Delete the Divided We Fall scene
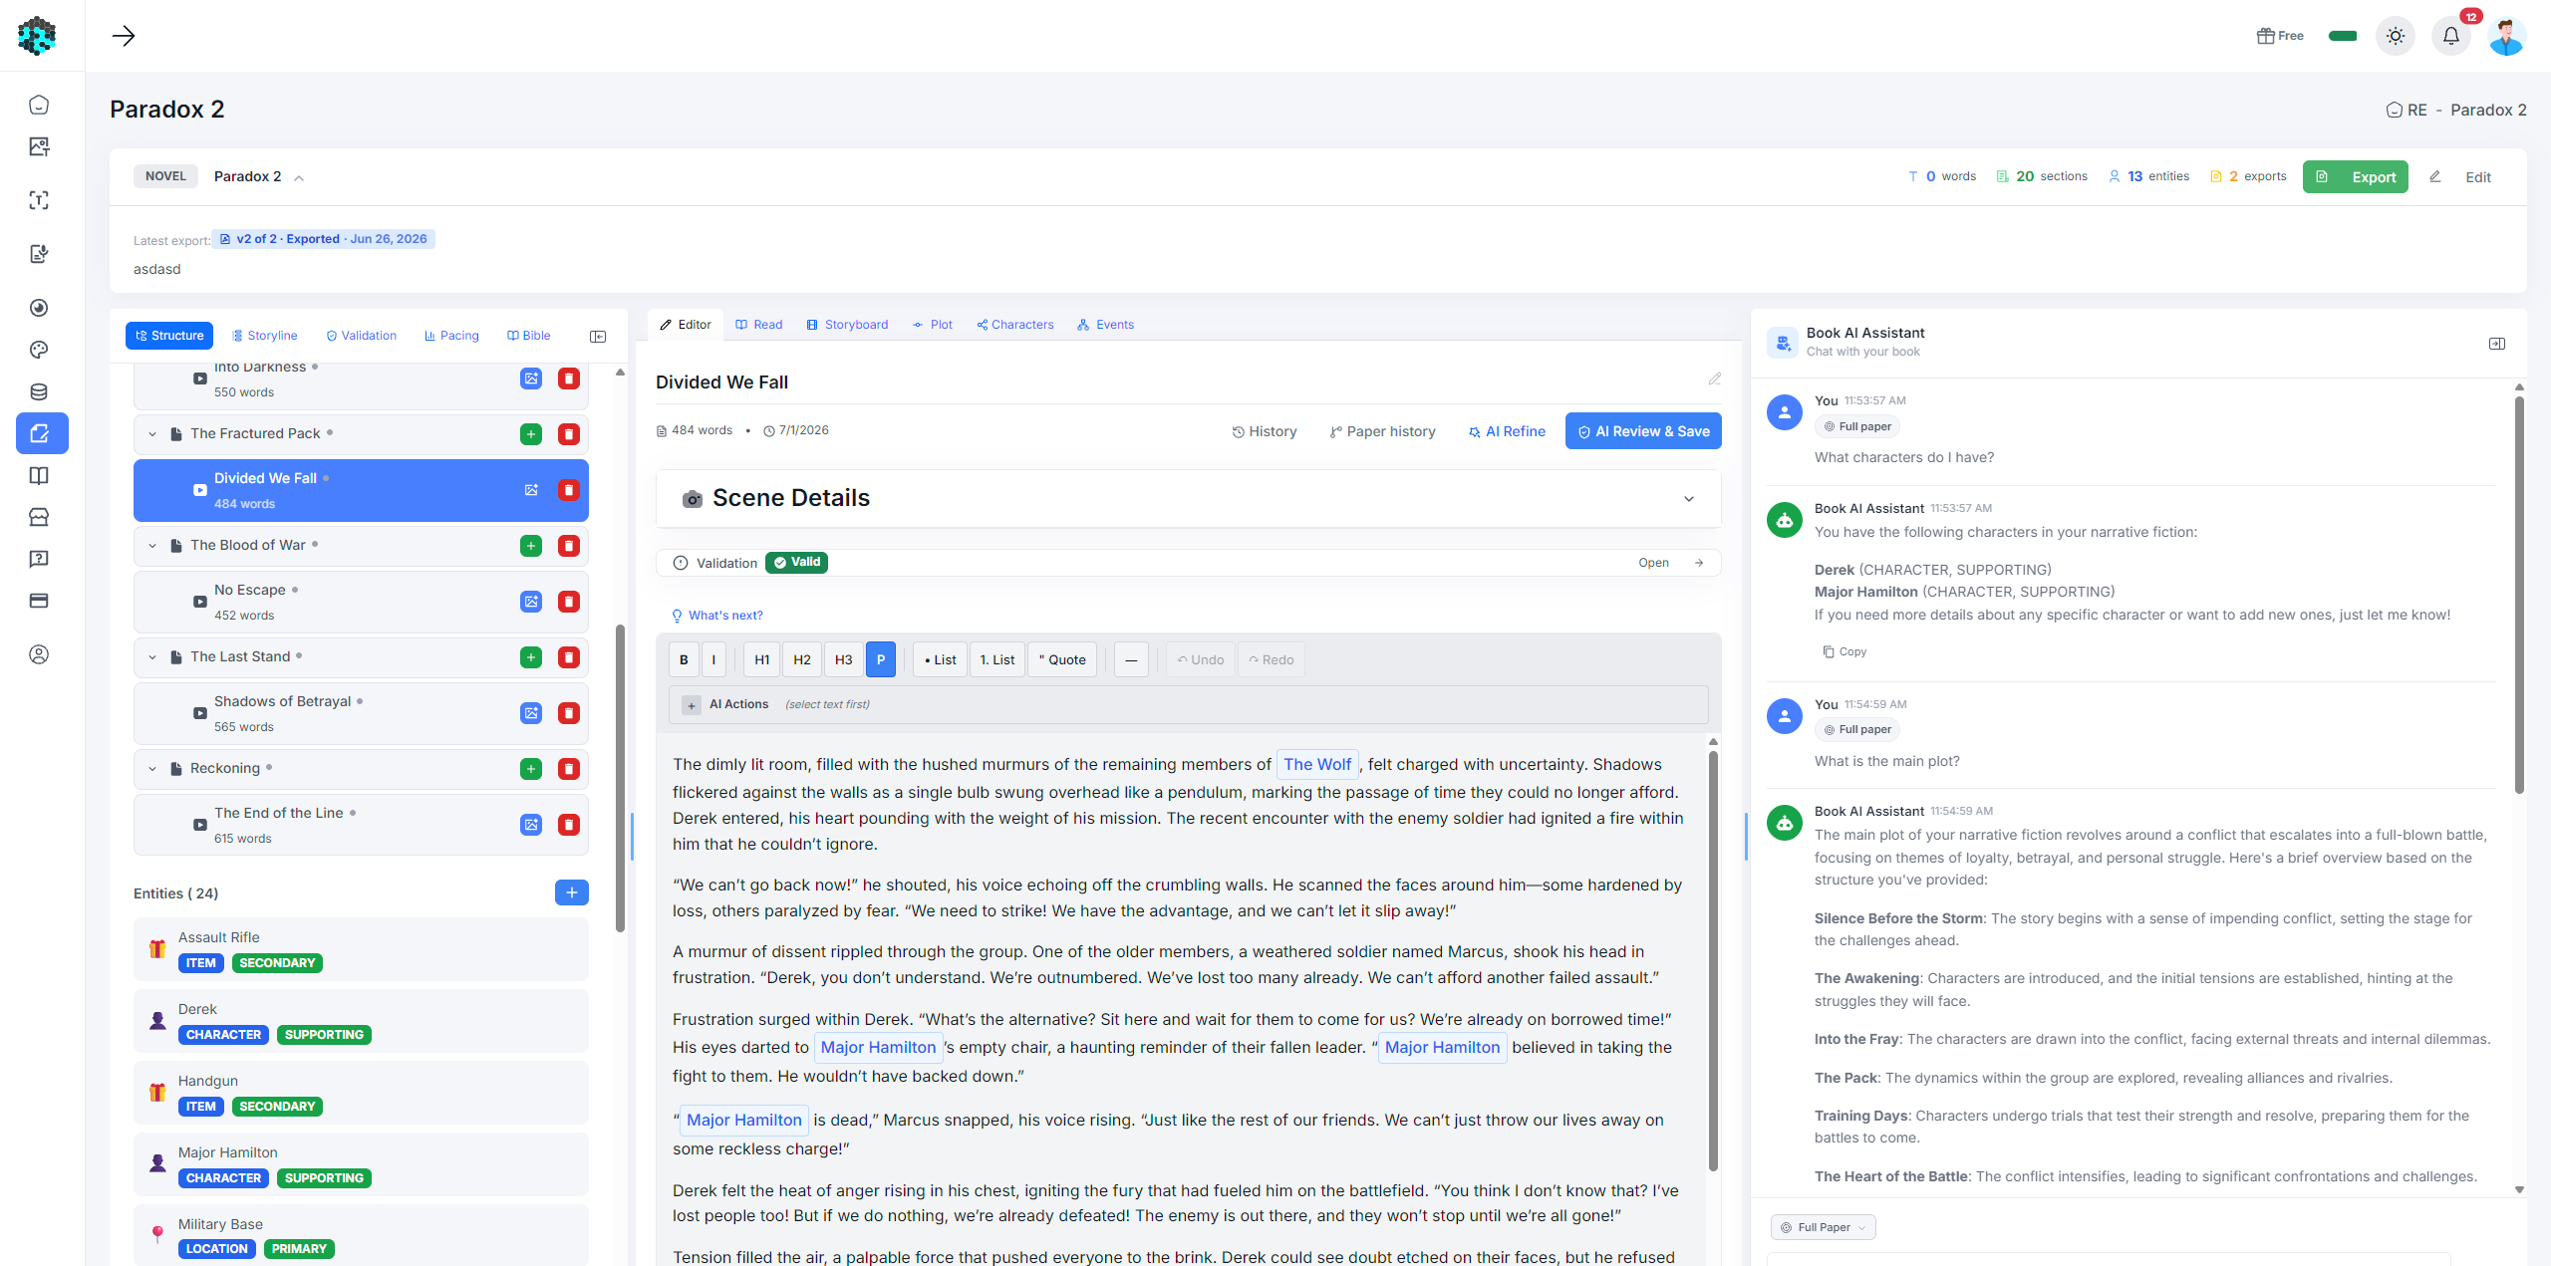Image resolution: width=2551 pixels, height=1266 pixels. [x=569, y=490]
